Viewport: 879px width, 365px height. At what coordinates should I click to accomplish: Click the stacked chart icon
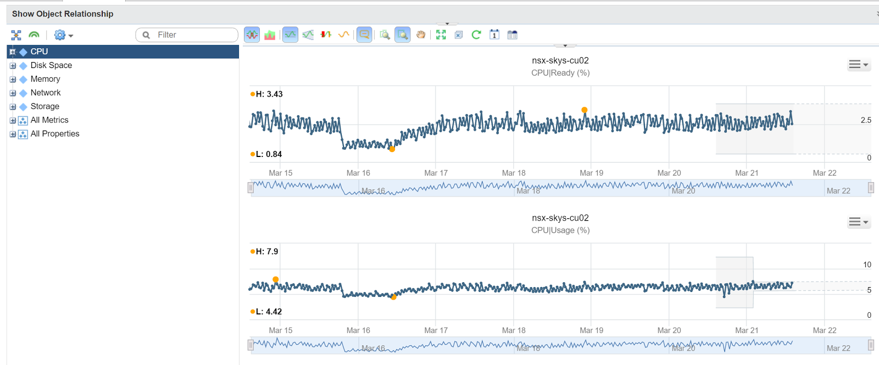[x=270, y=35]
